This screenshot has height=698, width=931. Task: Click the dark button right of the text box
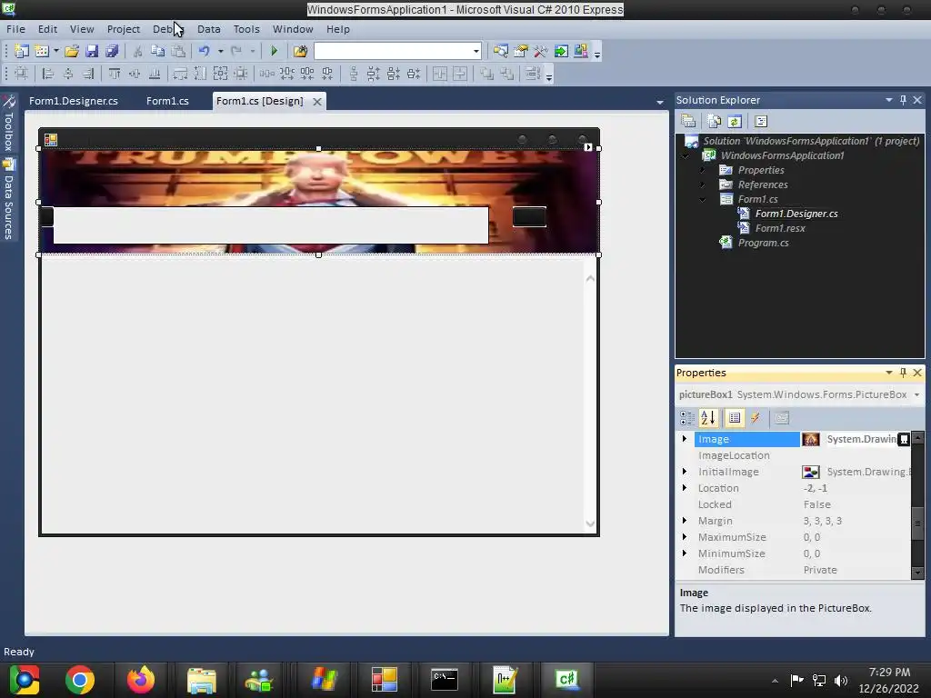pyautogui.click(x=529, y=216)
